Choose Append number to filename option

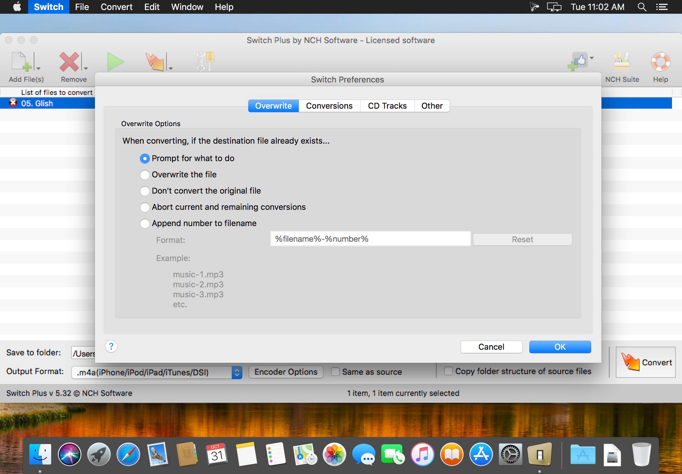point(145,223)
